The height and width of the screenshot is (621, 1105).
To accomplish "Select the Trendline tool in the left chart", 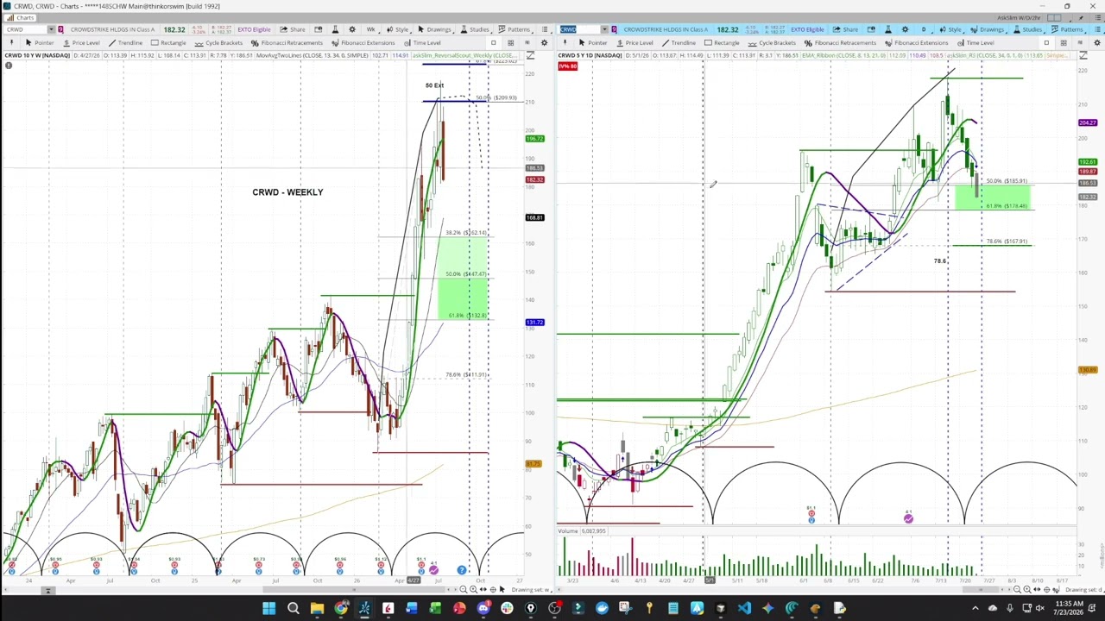I will tap(125, 43).
